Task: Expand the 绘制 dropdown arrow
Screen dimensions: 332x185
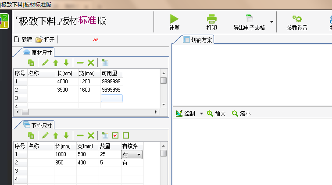Action: (201, 114)
